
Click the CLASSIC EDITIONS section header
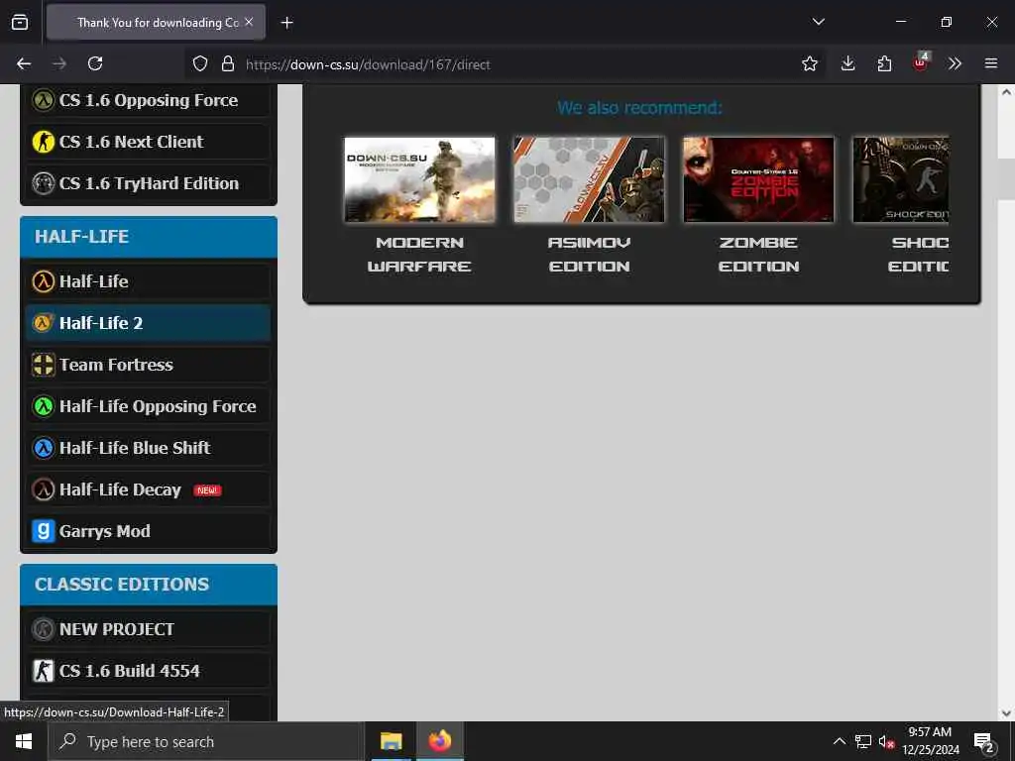149,585
